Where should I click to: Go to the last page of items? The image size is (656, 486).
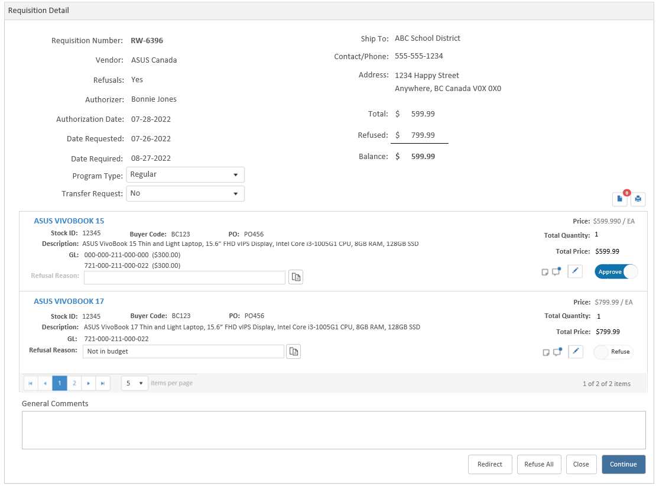coord(103,383)
